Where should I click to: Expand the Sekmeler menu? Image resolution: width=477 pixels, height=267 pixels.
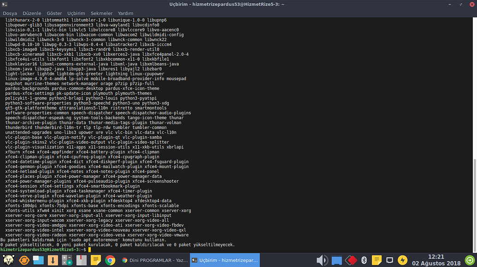pos(101,13)
